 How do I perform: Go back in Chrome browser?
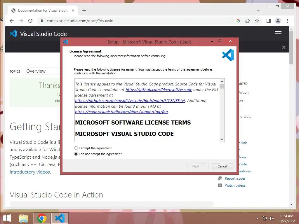pos(12,21)
